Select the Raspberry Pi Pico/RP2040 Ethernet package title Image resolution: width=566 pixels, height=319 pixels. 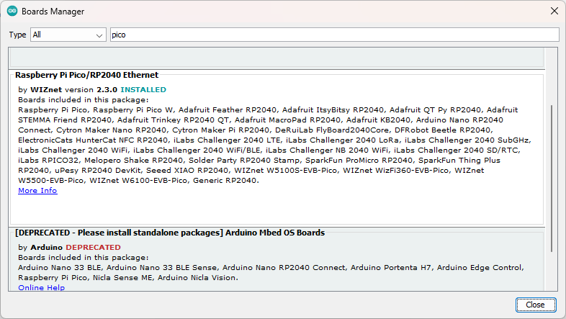click(87, 75)
